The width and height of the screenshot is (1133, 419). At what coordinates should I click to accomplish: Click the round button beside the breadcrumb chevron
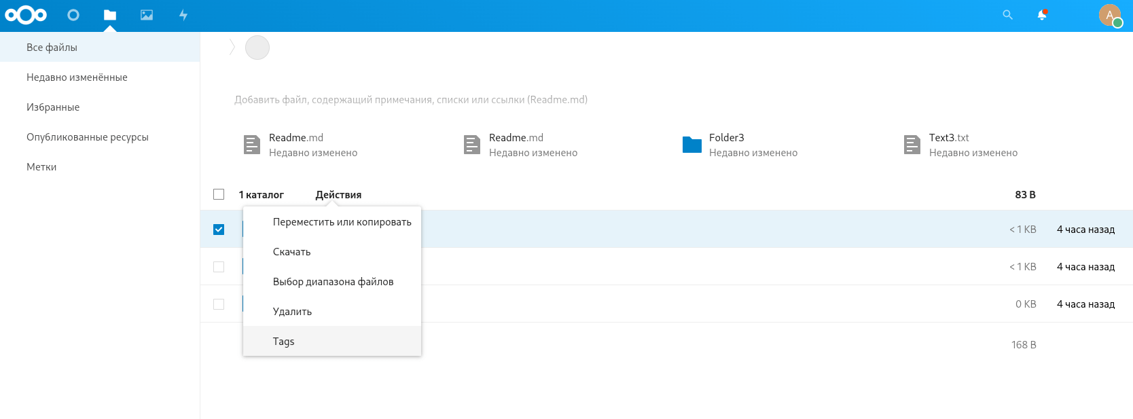tap(257, 48)
